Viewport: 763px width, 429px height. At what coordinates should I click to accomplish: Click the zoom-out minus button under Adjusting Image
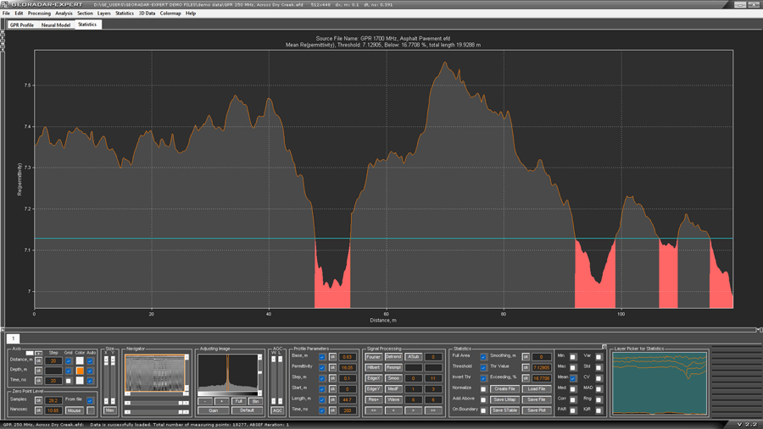click(206, 401)
